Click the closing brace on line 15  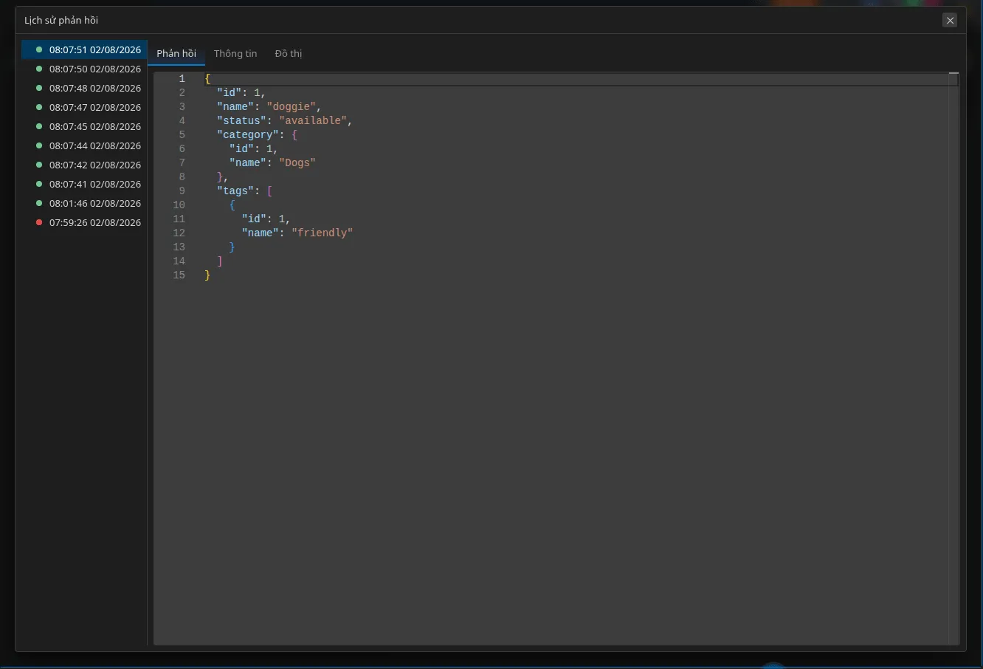[207, 275]
